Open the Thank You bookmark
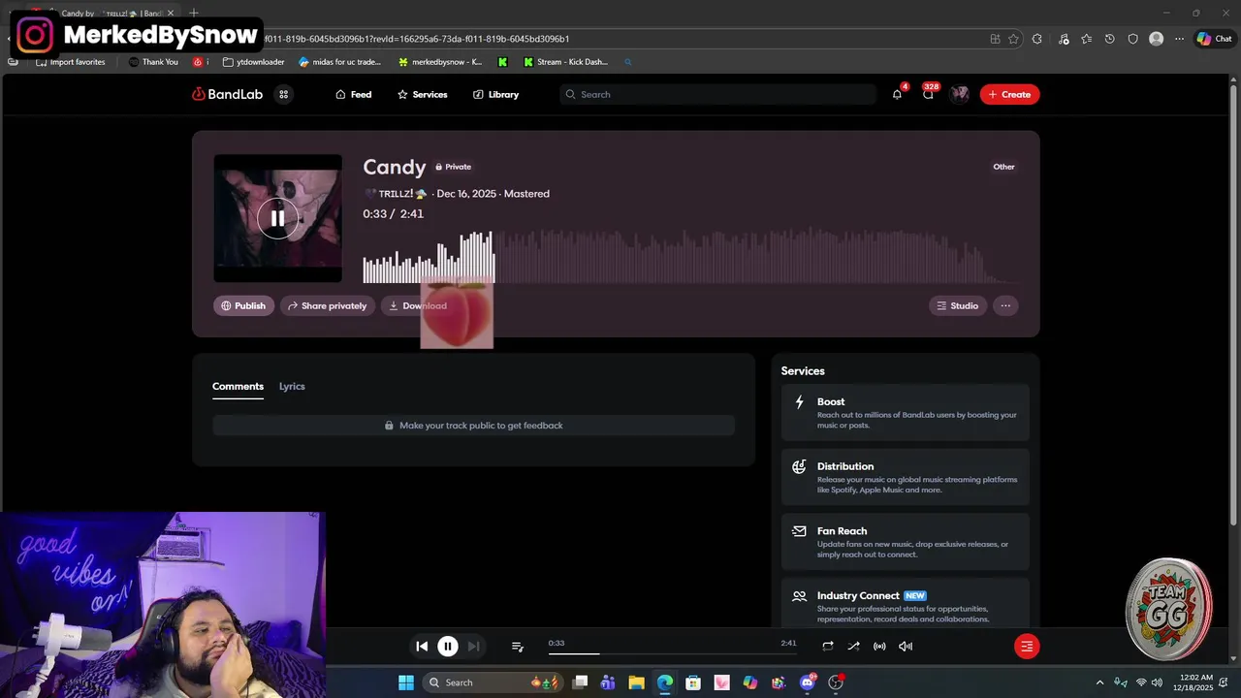 [153, 62]
